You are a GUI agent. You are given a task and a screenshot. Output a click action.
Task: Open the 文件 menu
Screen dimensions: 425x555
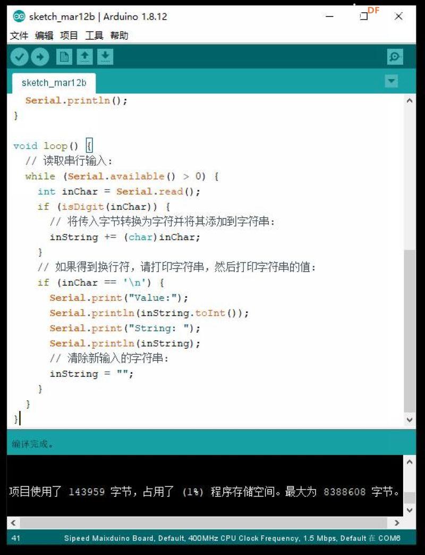pyautogui.click(x=19, y=36)
